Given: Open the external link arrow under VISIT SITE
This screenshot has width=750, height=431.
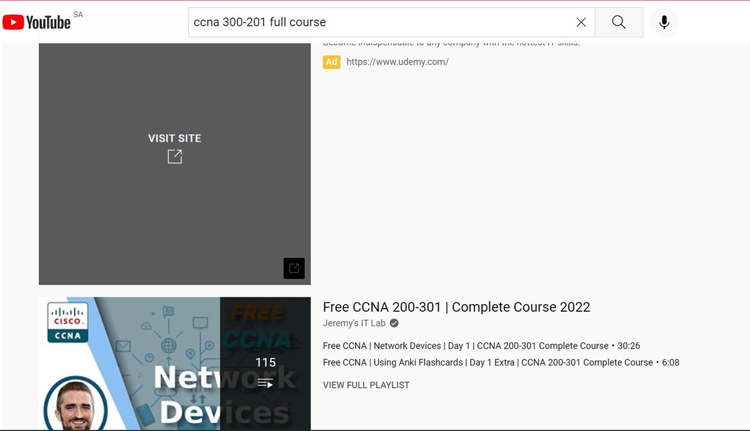Looking at the screenshot, I should click(x=175, y=157).
